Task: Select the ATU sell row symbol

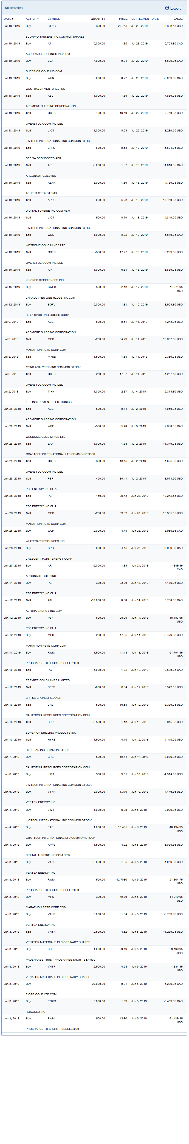Action: tap(50, 600)
